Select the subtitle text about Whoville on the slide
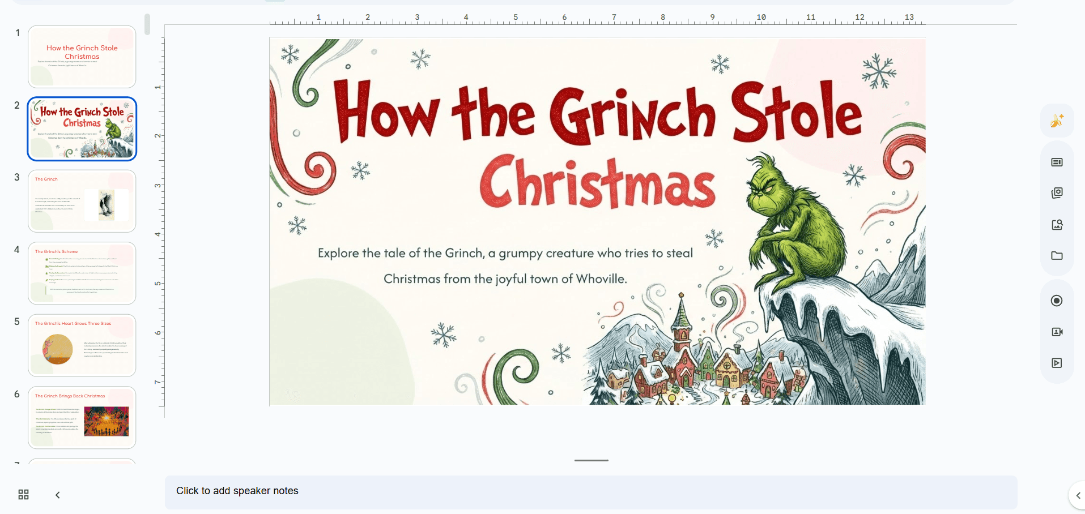Image resolution: width=1085 pixels, height=514 pixels. coord(505,266)
